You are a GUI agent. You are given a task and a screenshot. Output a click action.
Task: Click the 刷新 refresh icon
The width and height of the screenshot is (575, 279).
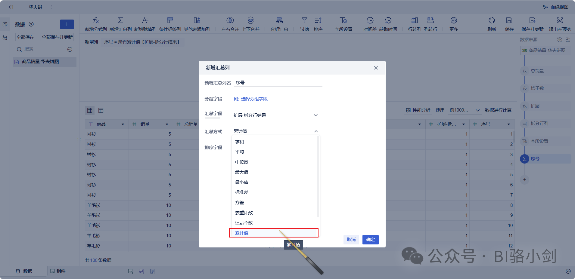(492, 20)
